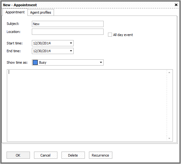Image resolution: width=181 pixels, height=164 pixels.
Task: Click the notes area vertical scrollbar track
Action: point(169,105)
